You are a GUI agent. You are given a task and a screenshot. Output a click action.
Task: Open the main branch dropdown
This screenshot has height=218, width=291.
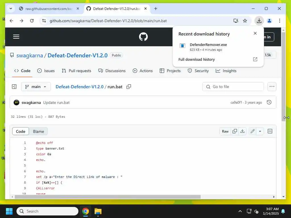tap(36, 87)
